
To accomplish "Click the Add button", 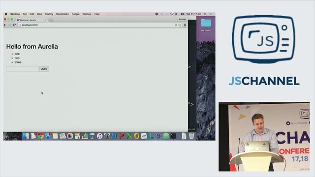I will coord(44,69).
